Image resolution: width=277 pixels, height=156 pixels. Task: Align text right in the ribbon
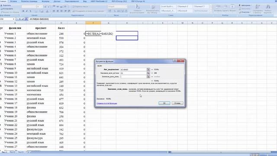[x=61, y=11]
